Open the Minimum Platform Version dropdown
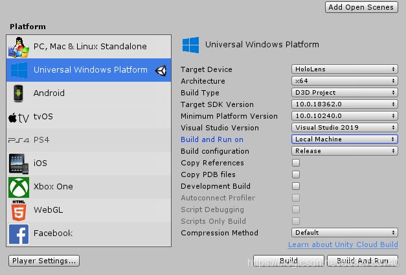 (x=344, y=116)
